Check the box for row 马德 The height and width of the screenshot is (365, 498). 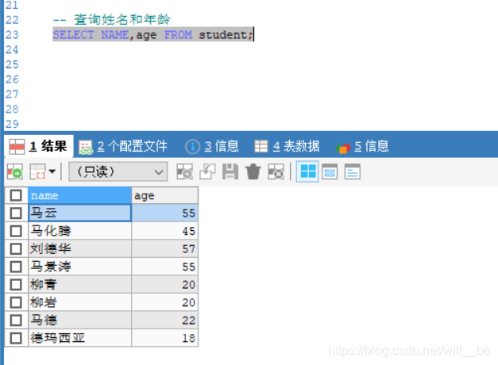16,320
